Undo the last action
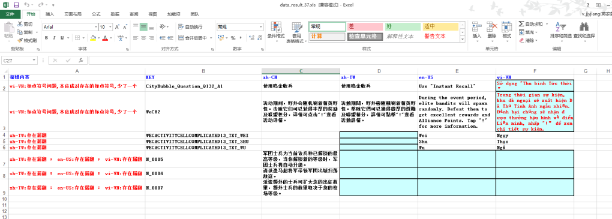 26,5
